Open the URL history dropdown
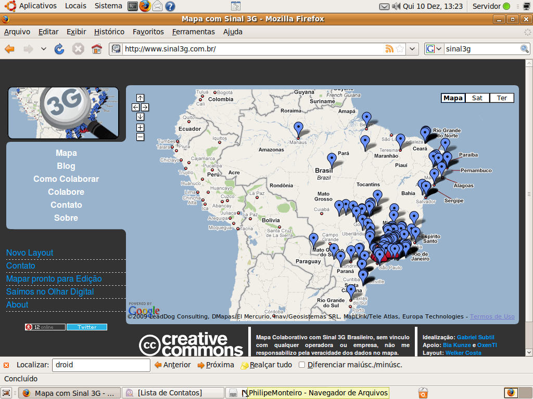 412,49
